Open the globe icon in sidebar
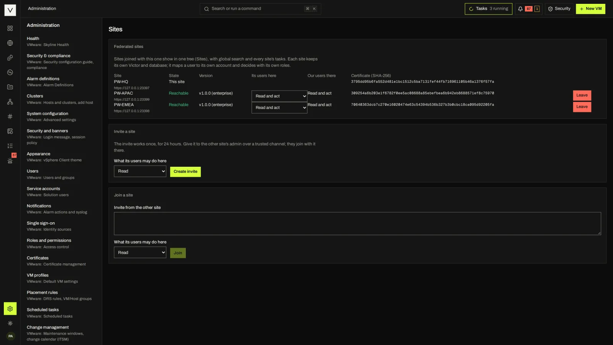The width and height of the screenshot is (613, 345). pyautogui.click(x=10, y=43)
